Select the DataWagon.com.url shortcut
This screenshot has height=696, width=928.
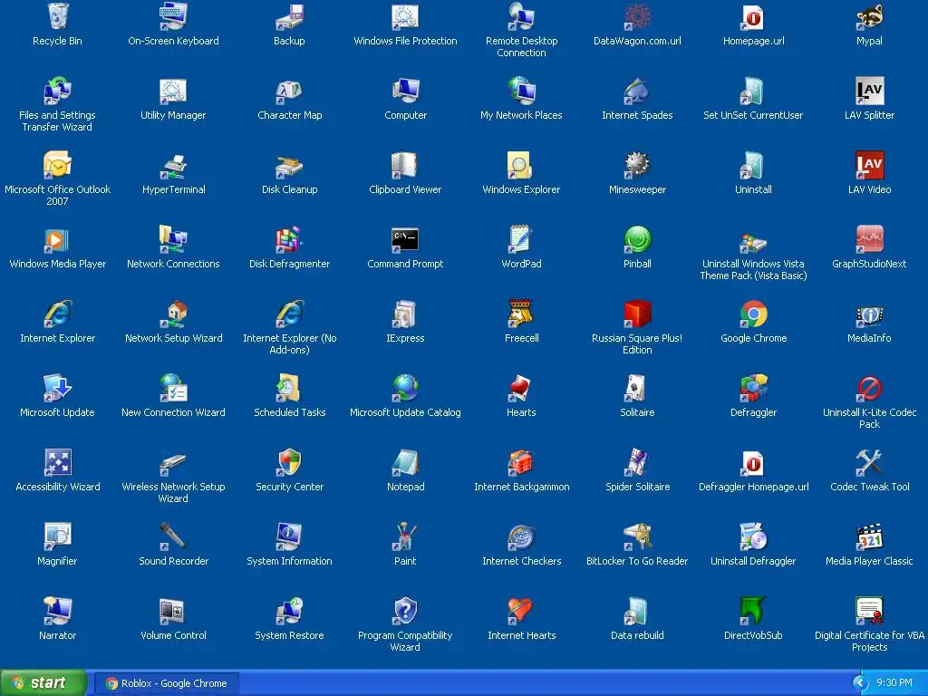[637, 16]
